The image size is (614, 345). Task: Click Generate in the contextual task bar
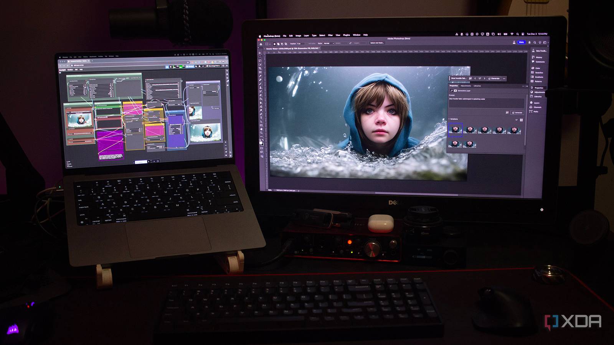click(x=494, y=78)
